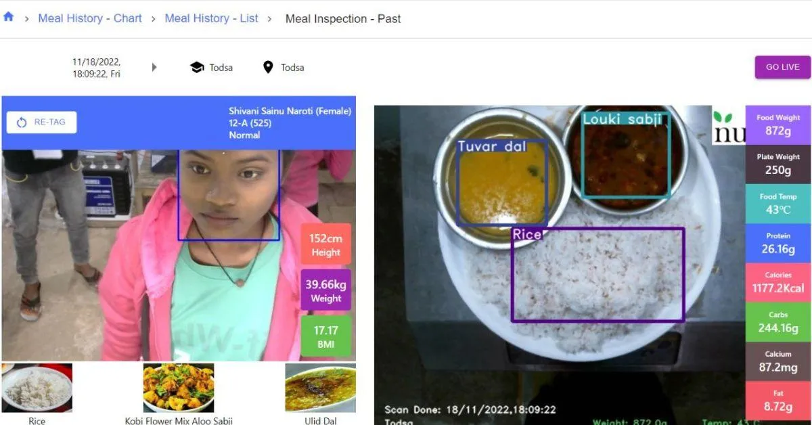812x425 pixels.
Task: Click the location pin icon
Action: (x=268, y=67)
